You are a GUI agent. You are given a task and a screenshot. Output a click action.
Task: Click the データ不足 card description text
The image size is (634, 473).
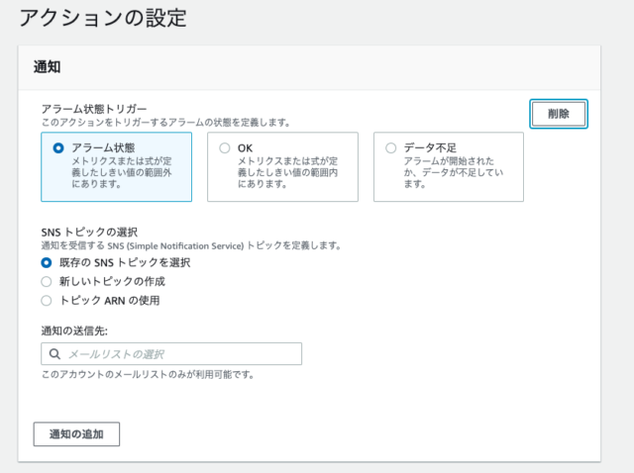pos(454,172)
